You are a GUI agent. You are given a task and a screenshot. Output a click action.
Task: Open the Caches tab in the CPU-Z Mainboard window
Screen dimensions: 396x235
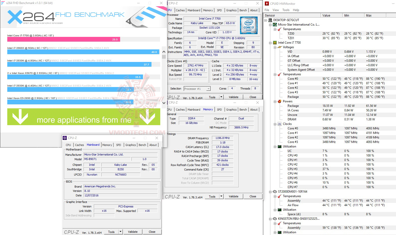[79, 145]
